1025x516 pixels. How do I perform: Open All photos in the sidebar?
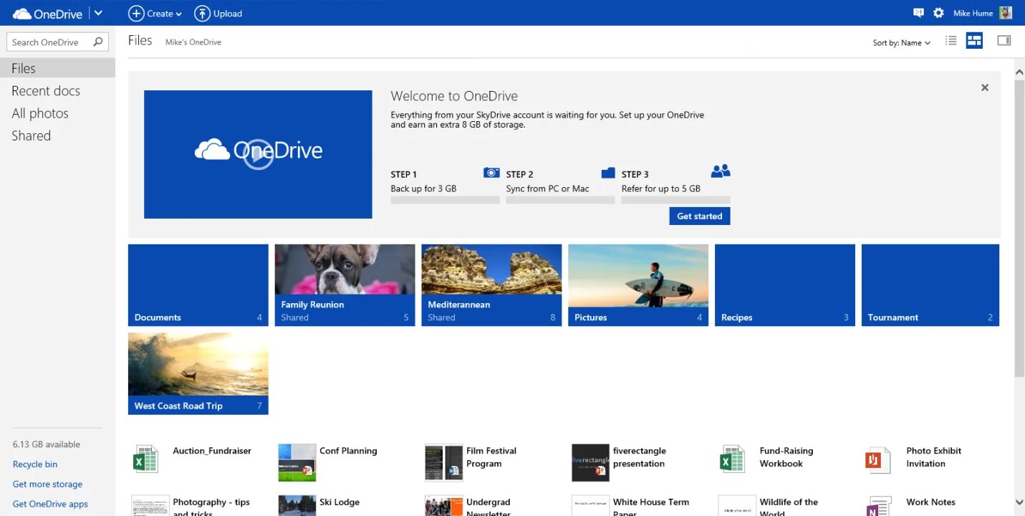[40, 113]
